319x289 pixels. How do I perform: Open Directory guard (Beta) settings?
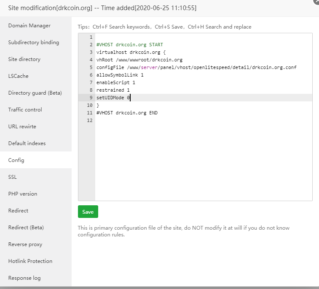click(35, 93)
